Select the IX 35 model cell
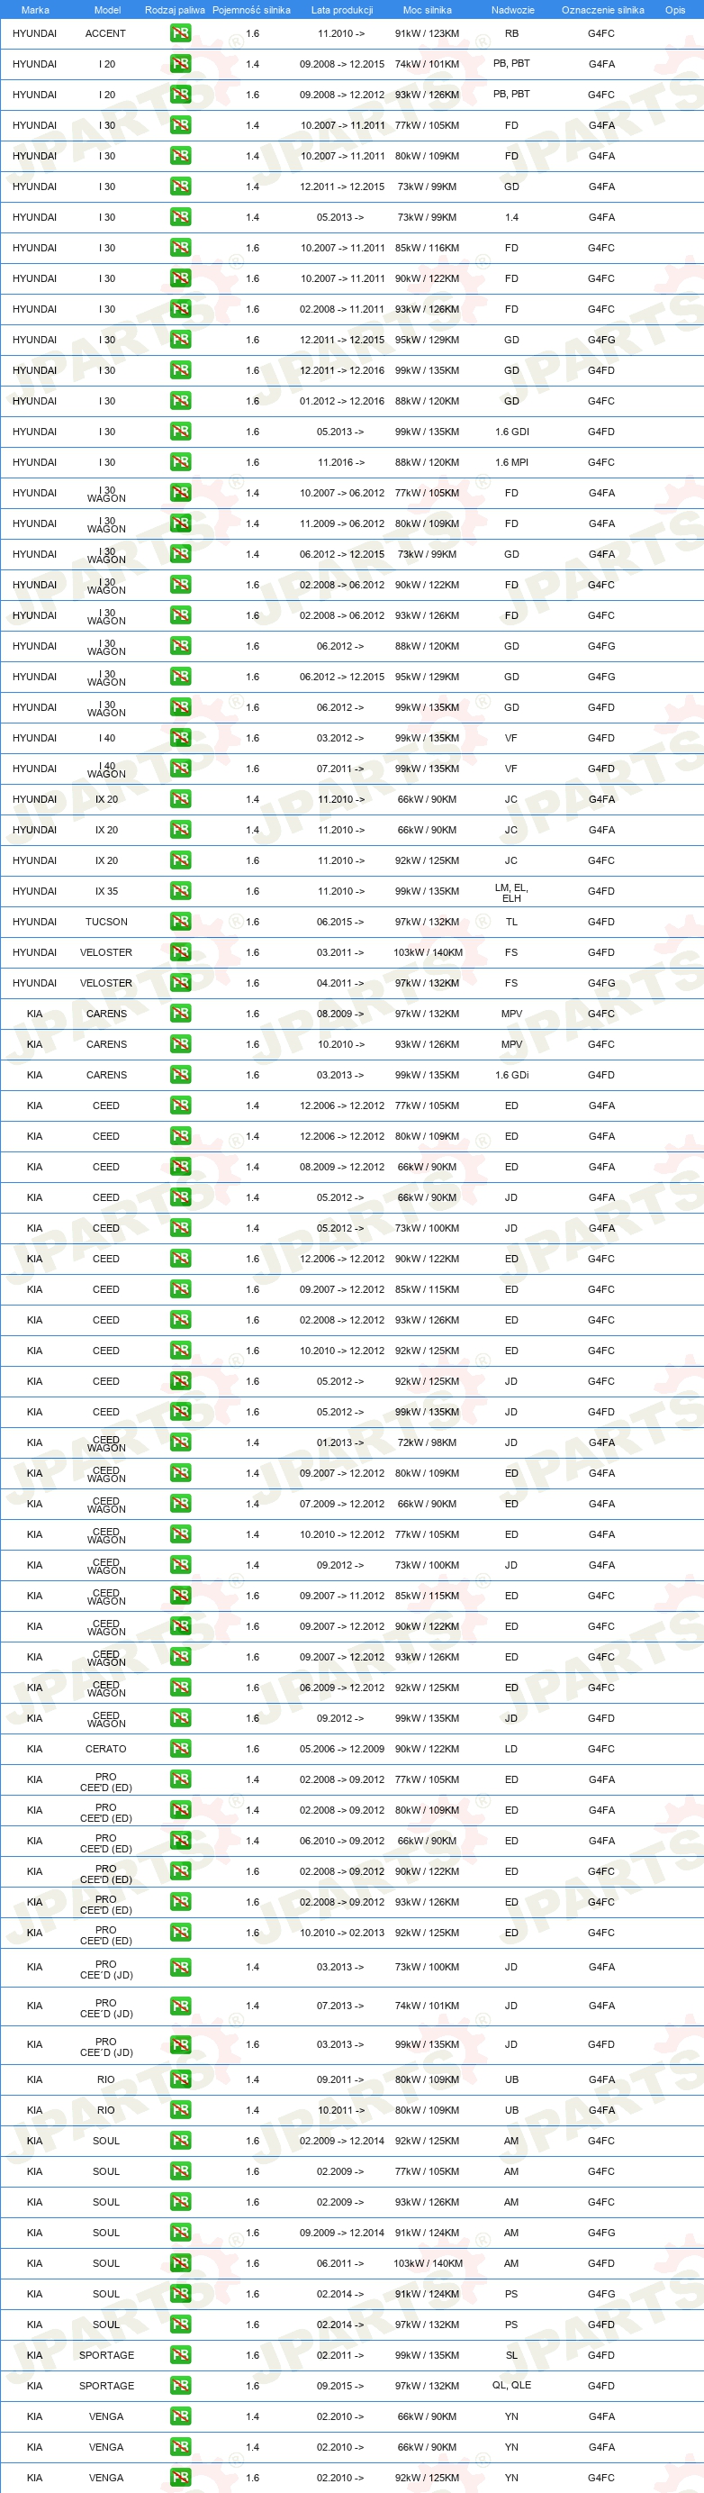704x2493 pixels. point(106,891)
